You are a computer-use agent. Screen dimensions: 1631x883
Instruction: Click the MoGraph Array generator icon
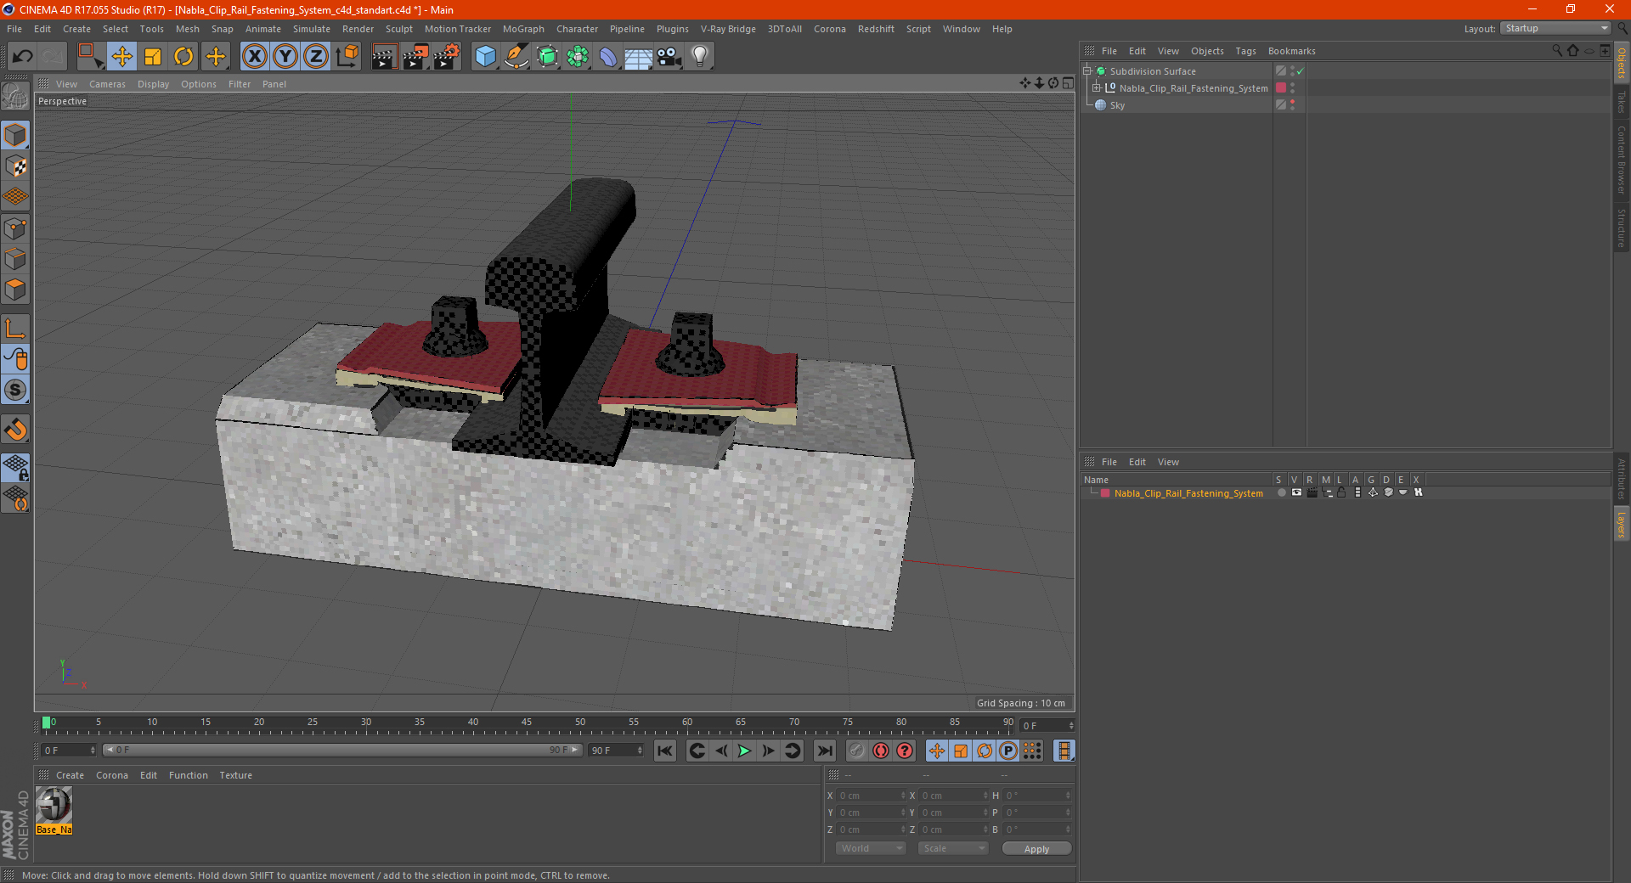578,57
